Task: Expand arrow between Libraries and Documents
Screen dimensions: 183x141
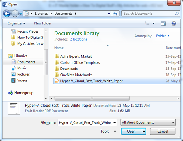Action: pos(51,14)
